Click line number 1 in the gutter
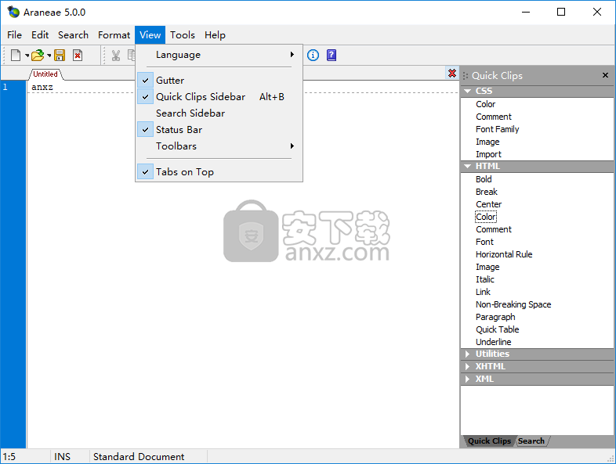616x464 pixels. pyautogui.click(x=5, y=87)
